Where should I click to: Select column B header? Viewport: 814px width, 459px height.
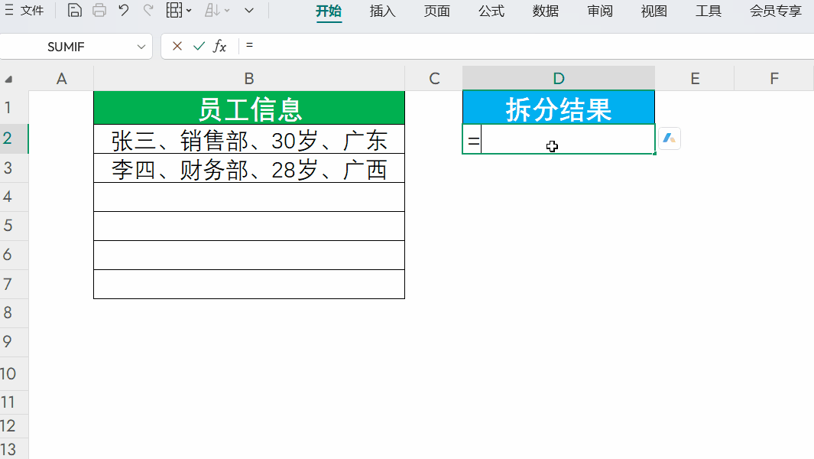point(249,78)
